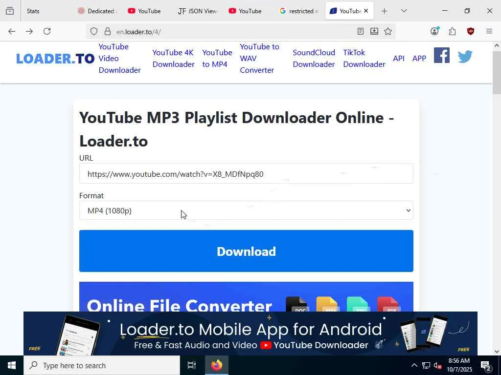Viewport: 501px width, 375px height.
Task: Click the install/download page icon in address bar
Action: (374, 31)
